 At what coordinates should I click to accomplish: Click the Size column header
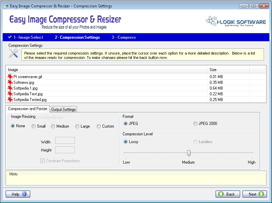coord(228,70)
